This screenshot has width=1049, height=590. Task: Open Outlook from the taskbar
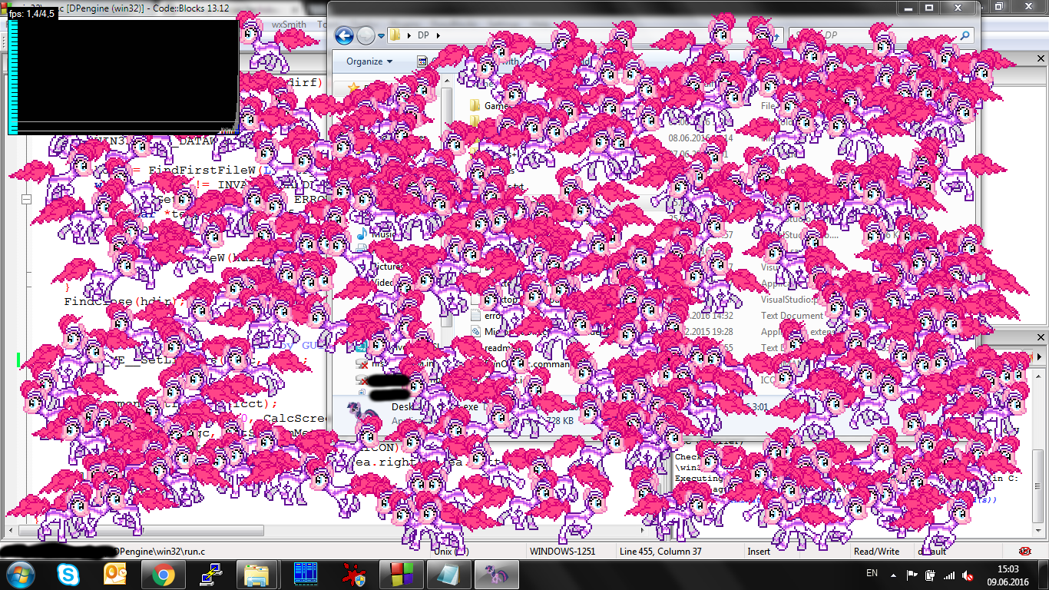(x=115, y=575)
